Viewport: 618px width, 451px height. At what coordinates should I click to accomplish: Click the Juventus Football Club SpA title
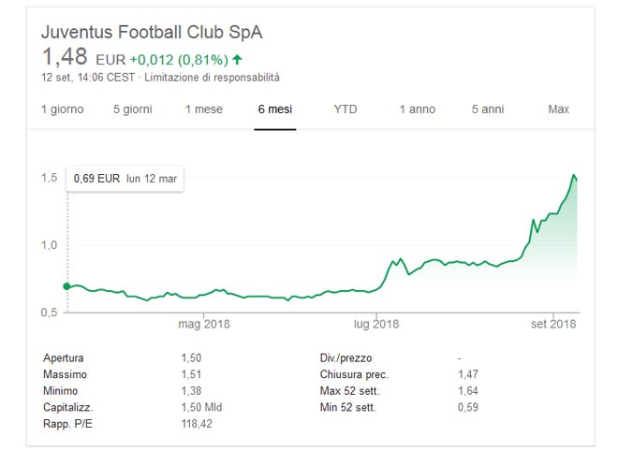[x=152, y=32]
